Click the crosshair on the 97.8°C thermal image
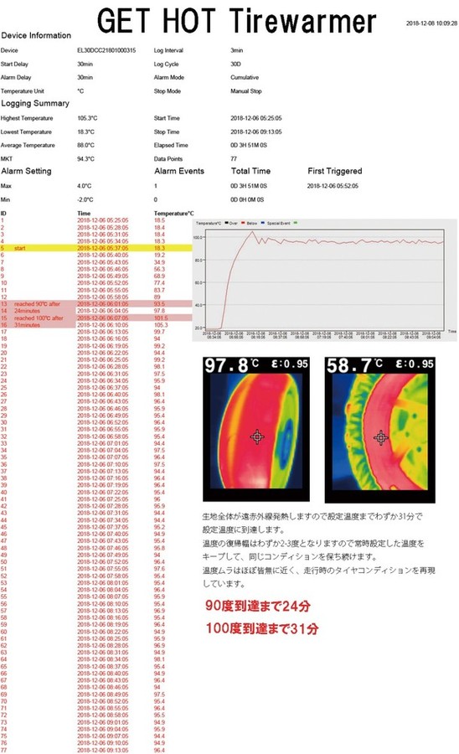This screenshot has height=754, width=459. (x=257, y=436)
